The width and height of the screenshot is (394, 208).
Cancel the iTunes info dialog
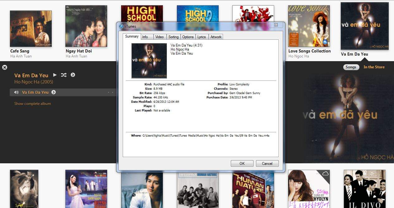tap(267, 164)
